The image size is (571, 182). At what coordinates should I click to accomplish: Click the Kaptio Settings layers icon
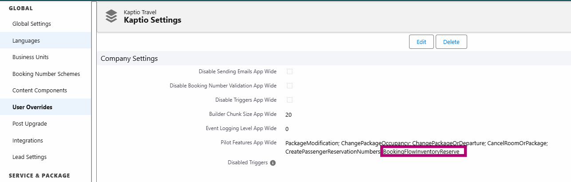point(111,16)
